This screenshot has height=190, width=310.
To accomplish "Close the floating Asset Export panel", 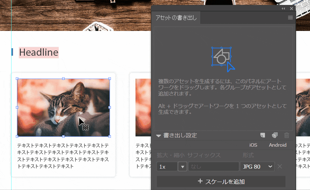I will click(291, 9).
